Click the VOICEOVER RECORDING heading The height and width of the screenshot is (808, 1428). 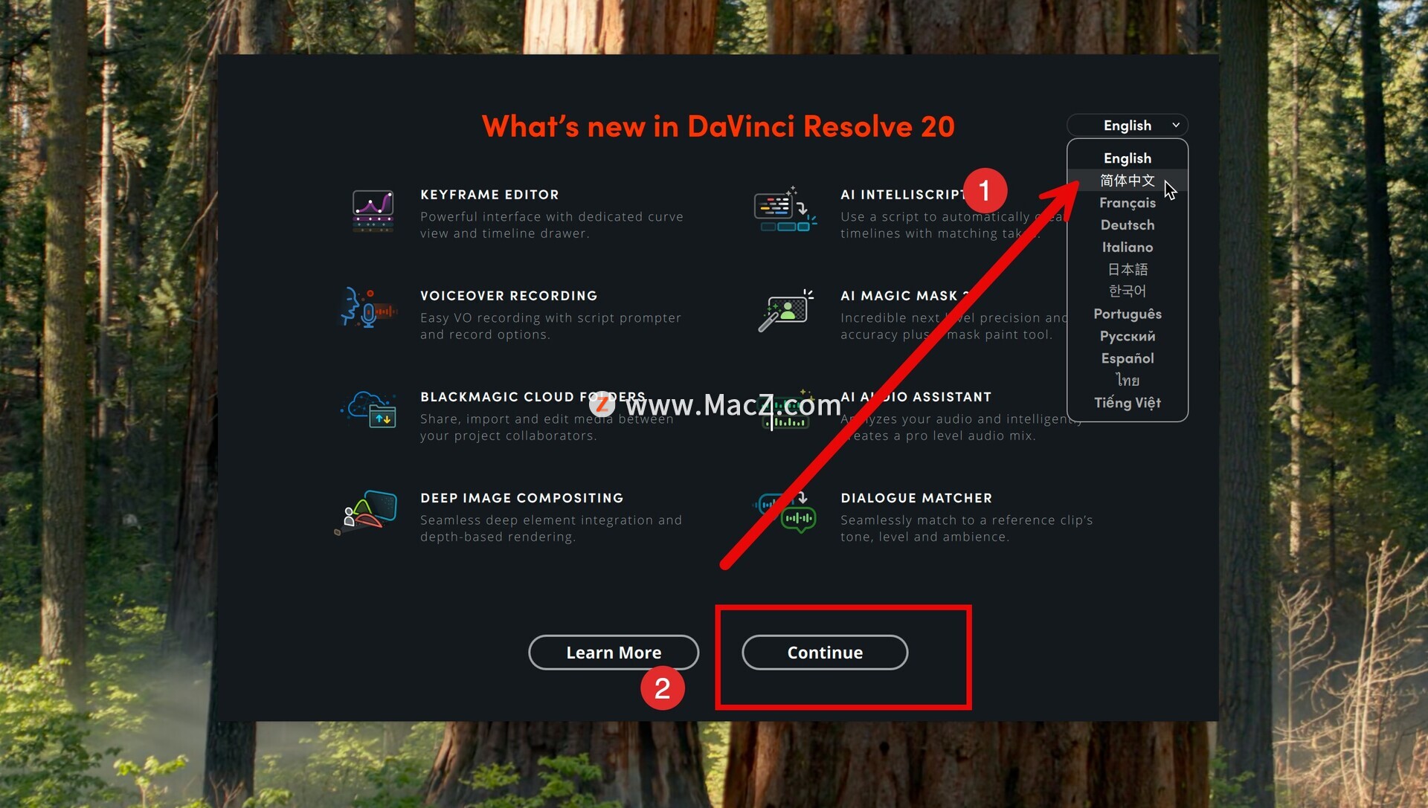click(x=509, y=296)
